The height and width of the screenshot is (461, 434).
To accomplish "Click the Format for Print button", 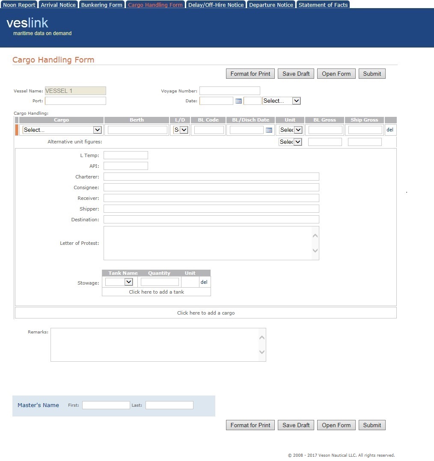I will [x=250, y=73].
